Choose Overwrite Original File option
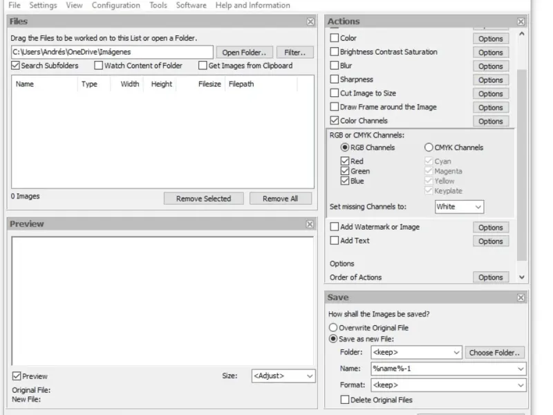The width and height of the screenshot is (553, 415). (x=333, y=328)
